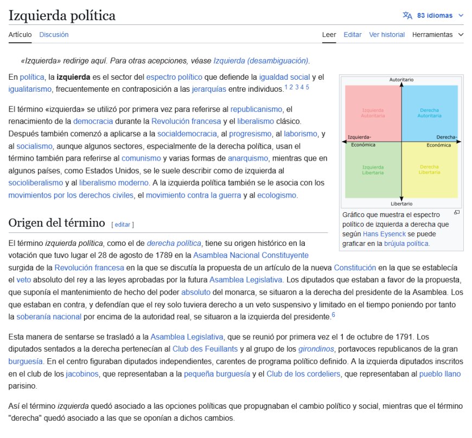Image resolution: width=472 pixels, height=438 pixels.
Task: Open the absoluto link
Action: (x=196, y=292)
